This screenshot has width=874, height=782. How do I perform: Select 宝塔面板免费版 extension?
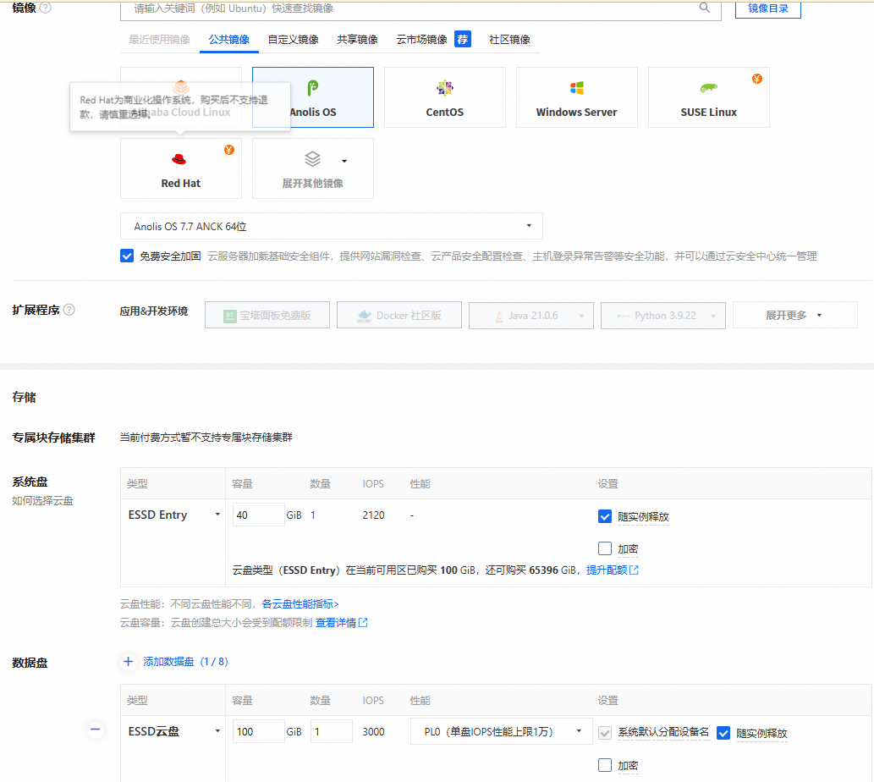(267, 316)
